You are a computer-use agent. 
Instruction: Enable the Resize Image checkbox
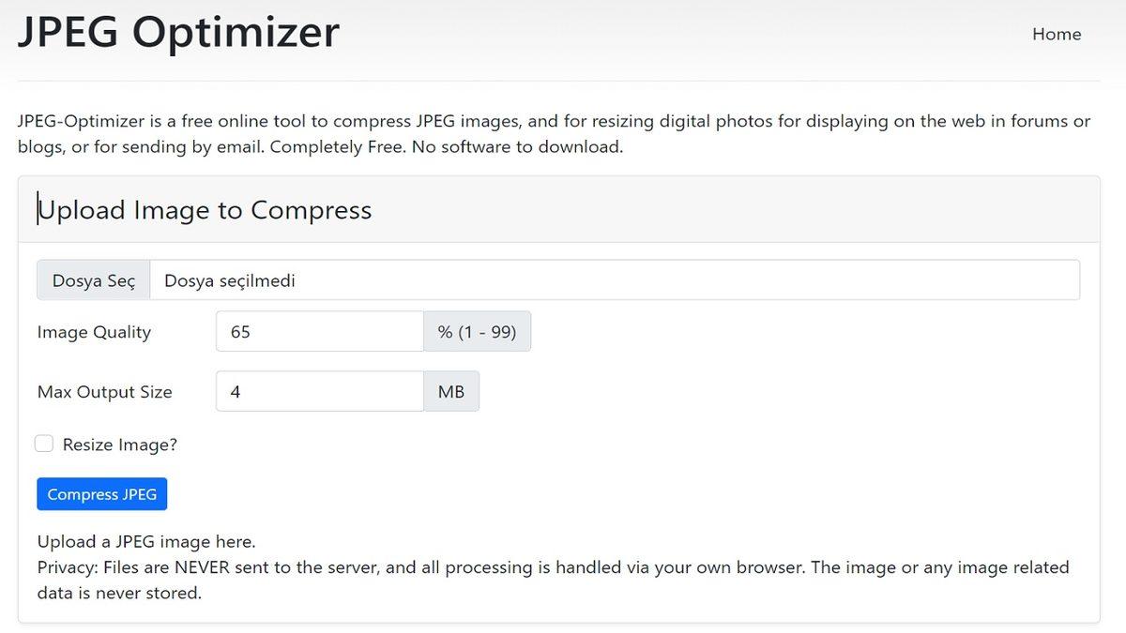pos(44,444)
